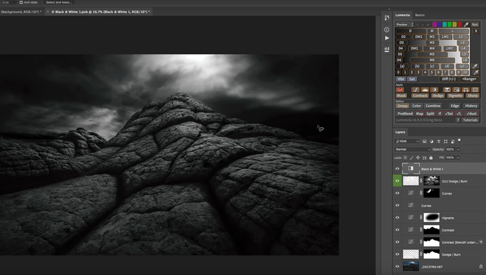
Task: Filter layers by smart object icon
Action: [x=452, y=141]
